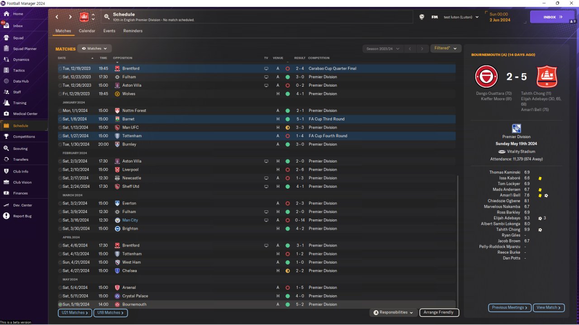
Task: Click the Liverpool 2 - 6 result
Action: [x=300, y=170]
